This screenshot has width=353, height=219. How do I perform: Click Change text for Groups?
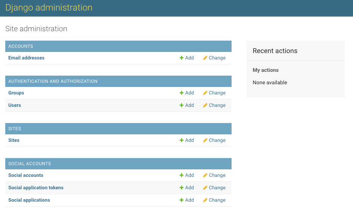217,93
